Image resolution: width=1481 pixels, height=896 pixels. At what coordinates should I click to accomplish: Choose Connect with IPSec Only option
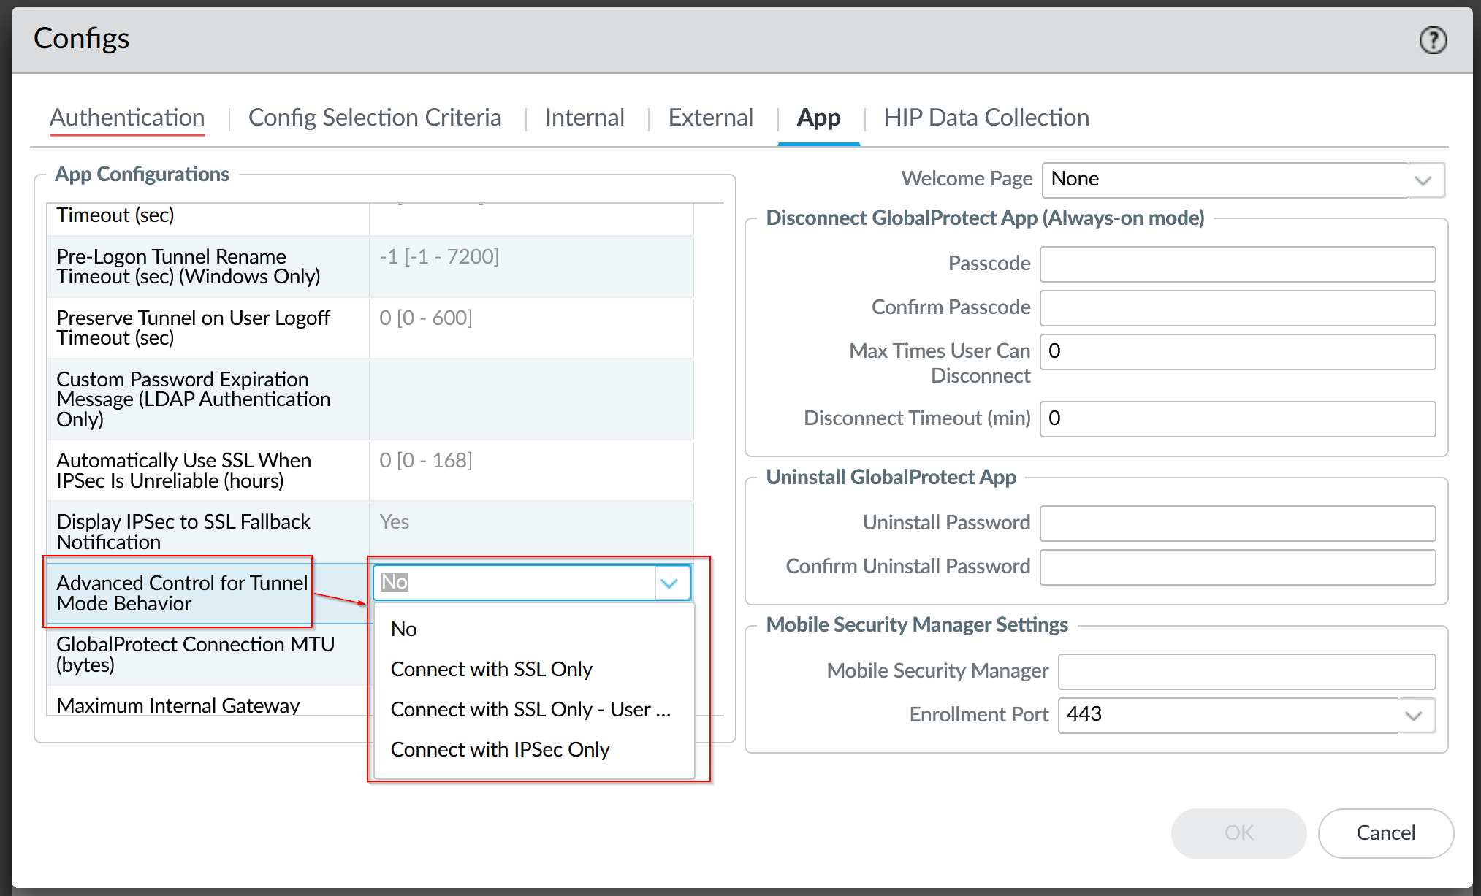pos(500,749)
